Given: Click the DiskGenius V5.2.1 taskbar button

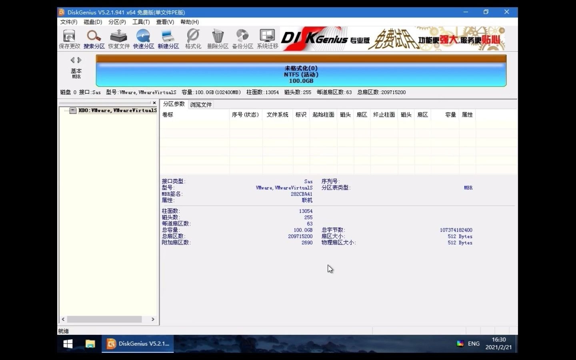Looking at the screenshot, I should point(138,344).
